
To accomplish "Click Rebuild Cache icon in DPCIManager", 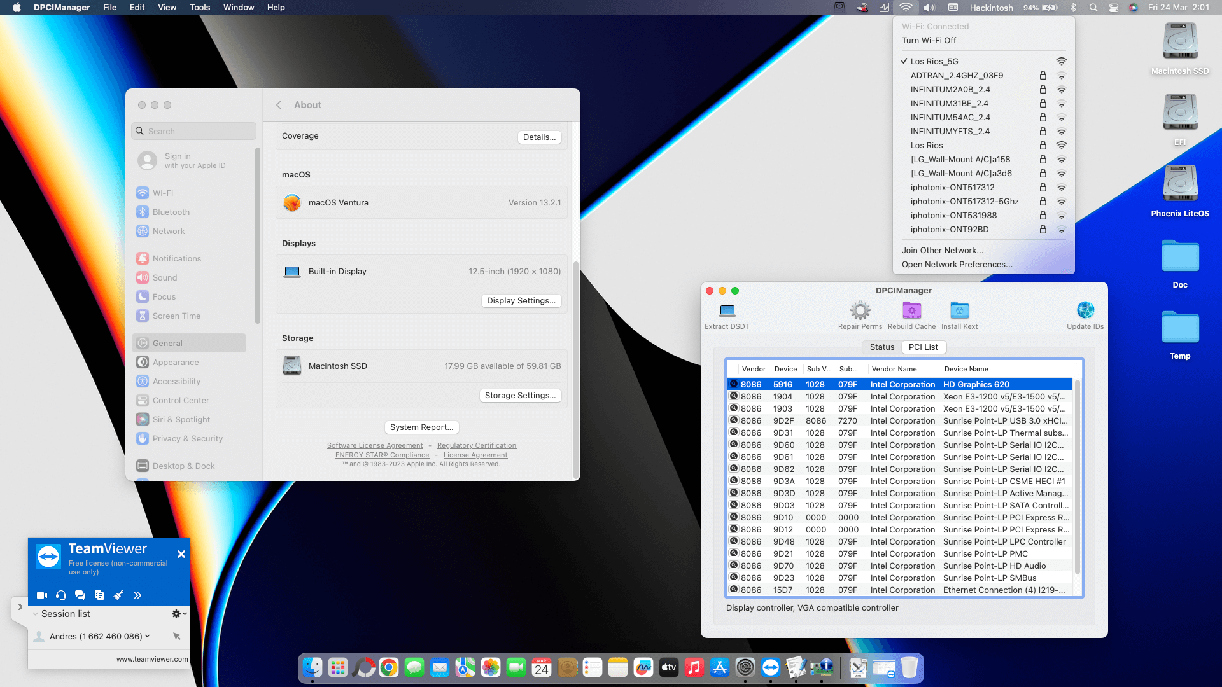I will click(x=911, y=310).
